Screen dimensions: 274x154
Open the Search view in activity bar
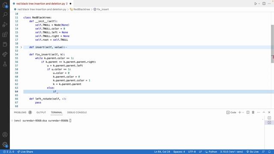(x=5, y=15)
